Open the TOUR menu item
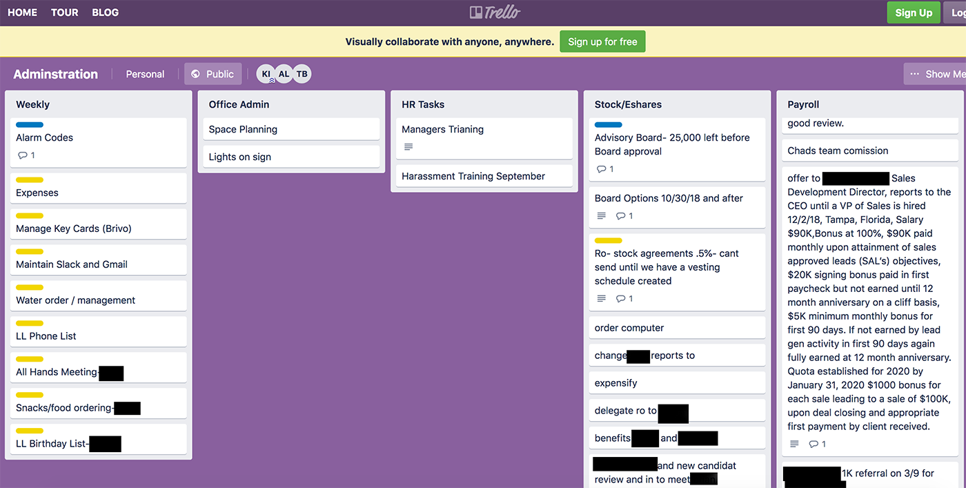 pyautogui.click(x=65, y=12)
